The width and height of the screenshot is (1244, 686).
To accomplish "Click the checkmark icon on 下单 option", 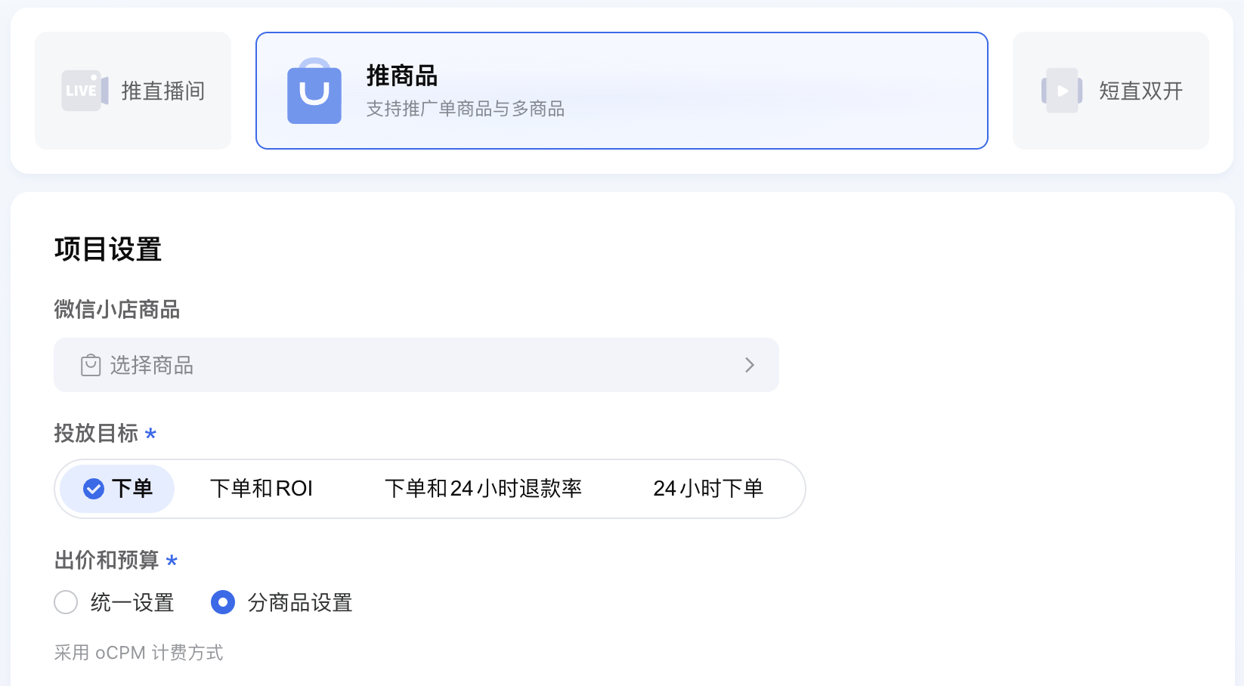I will 92,489.
